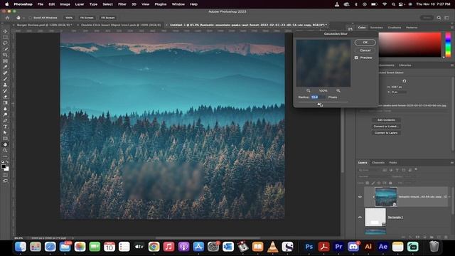Select the Path Selection tool
455x256 pixels.
[x=5, y=132]
